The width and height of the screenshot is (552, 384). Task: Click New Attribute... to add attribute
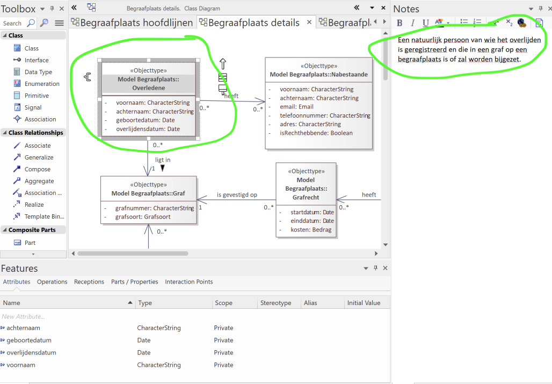coord(24,316)
